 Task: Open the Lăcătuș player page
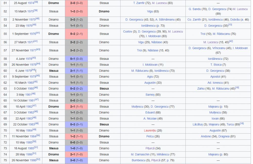198,125
